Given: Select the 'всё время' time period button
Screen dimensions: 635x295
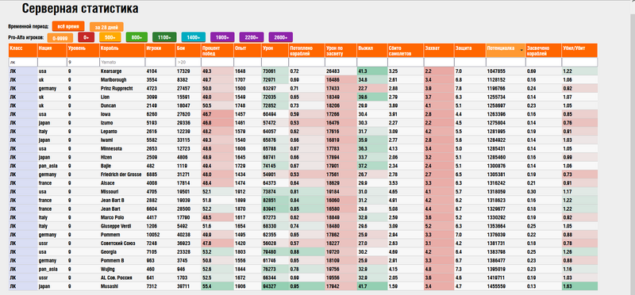Looking at the screenshot, I should tap(68, 26).
